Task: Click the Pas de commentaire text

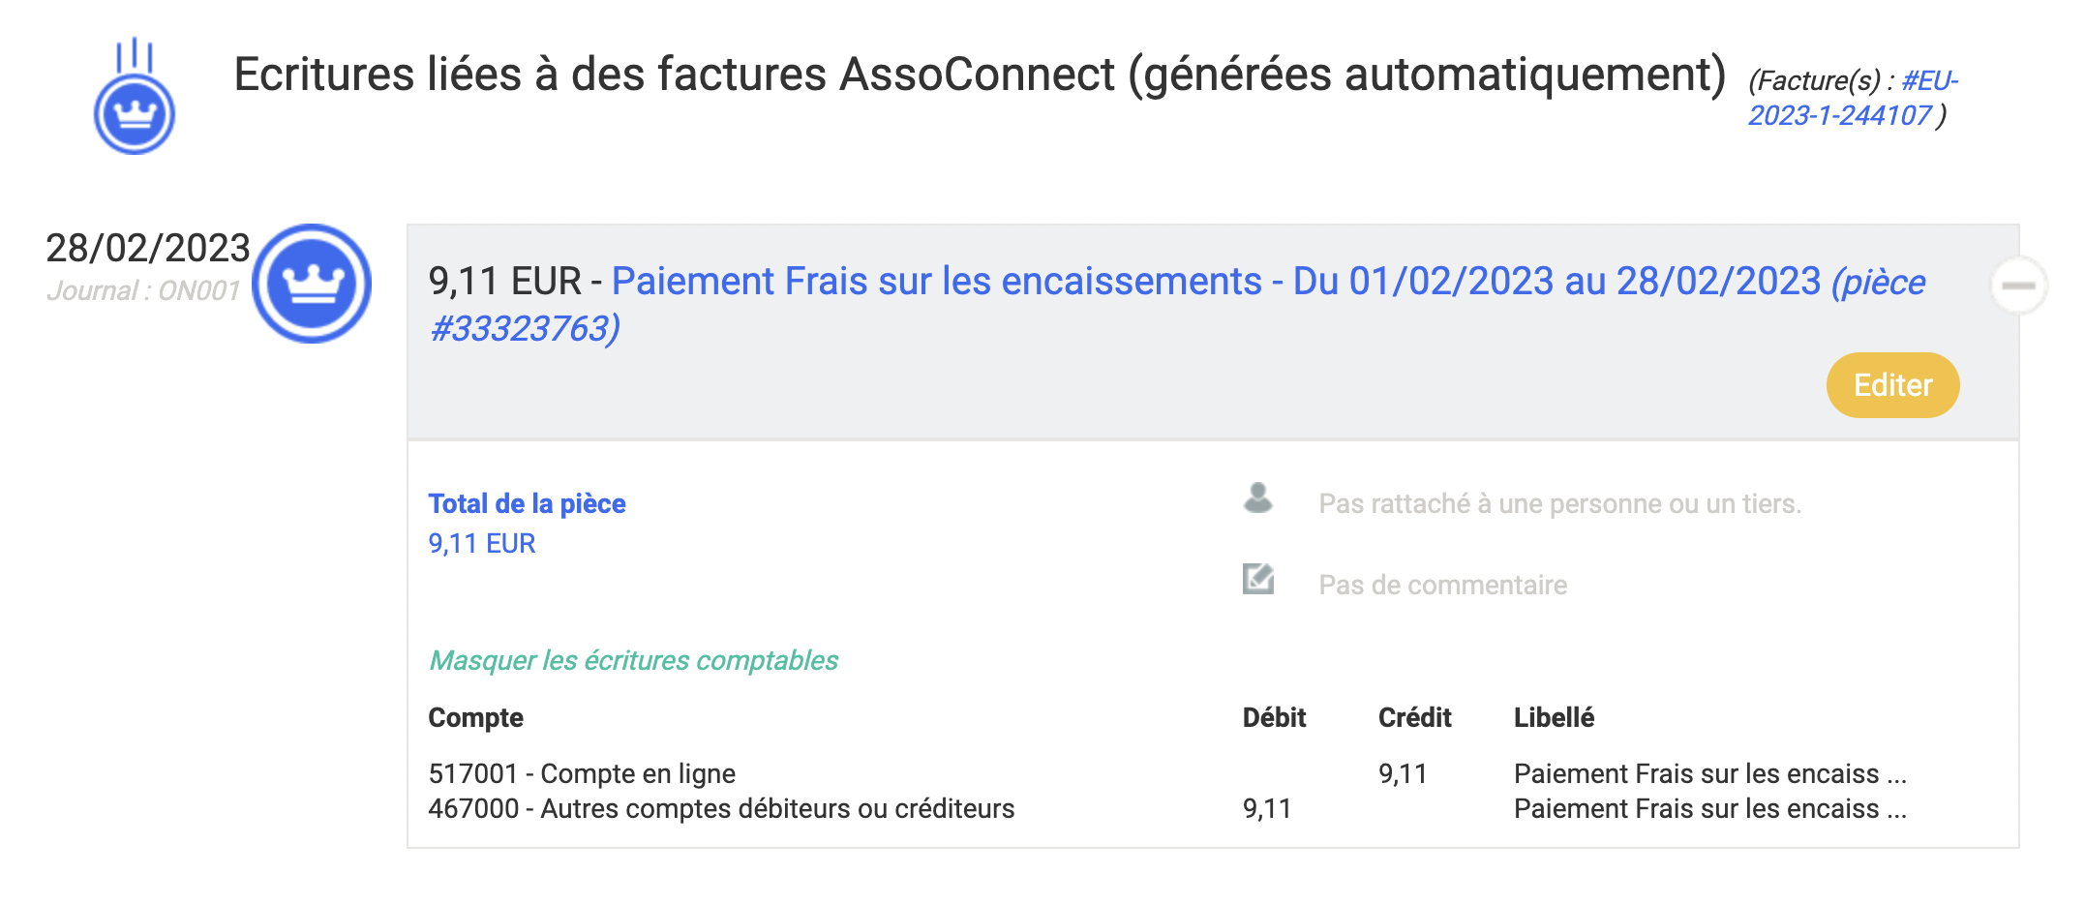Action: [1442, 585]
